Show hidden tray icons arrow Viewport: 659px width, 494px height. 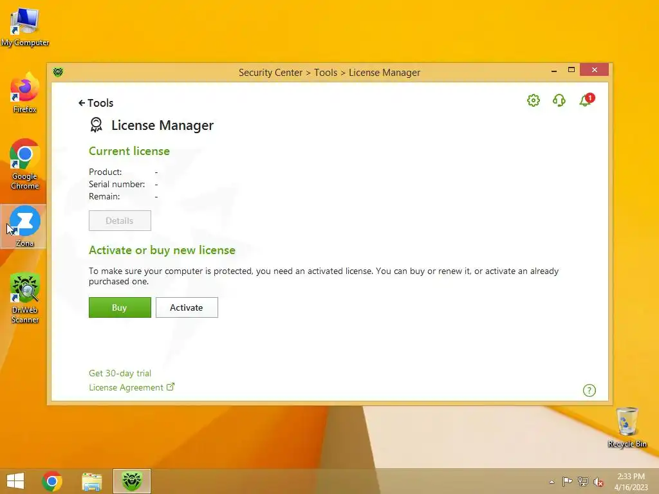pos(552,482)
